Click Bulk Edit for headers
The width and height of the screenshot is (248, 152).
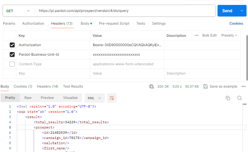click(x=209, y=35)
